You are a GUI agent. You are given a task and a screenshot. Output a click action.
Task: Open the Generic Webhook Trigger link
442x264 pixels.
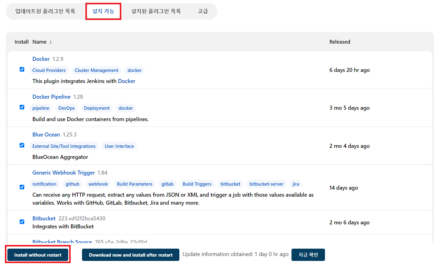[64, 173]
